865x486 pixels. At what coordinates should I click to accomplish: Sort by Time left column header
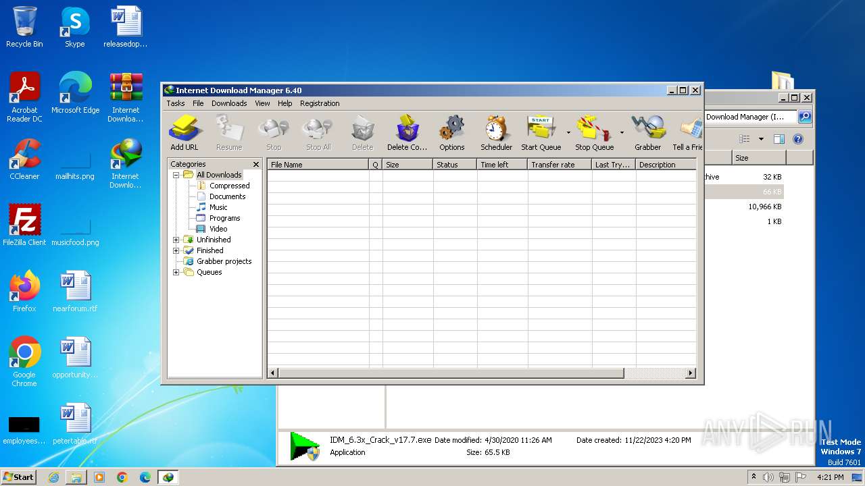(x=502, y=164)
